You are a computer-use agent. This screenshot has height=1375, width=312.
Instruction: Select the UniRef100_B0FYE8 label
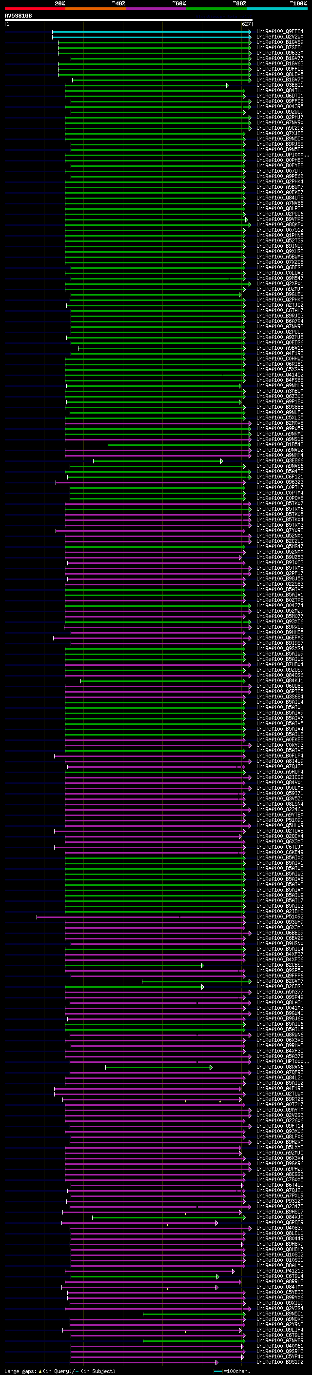pos(280,165)
